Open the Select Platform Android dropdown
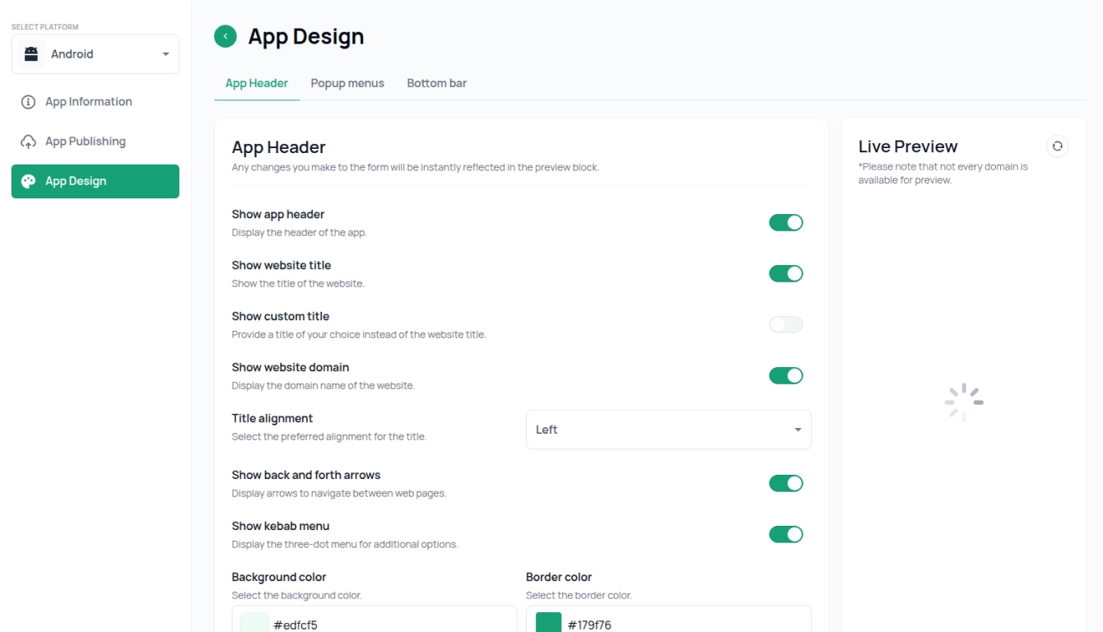The height and width of the screenshot is (632, 1103). 95,54
